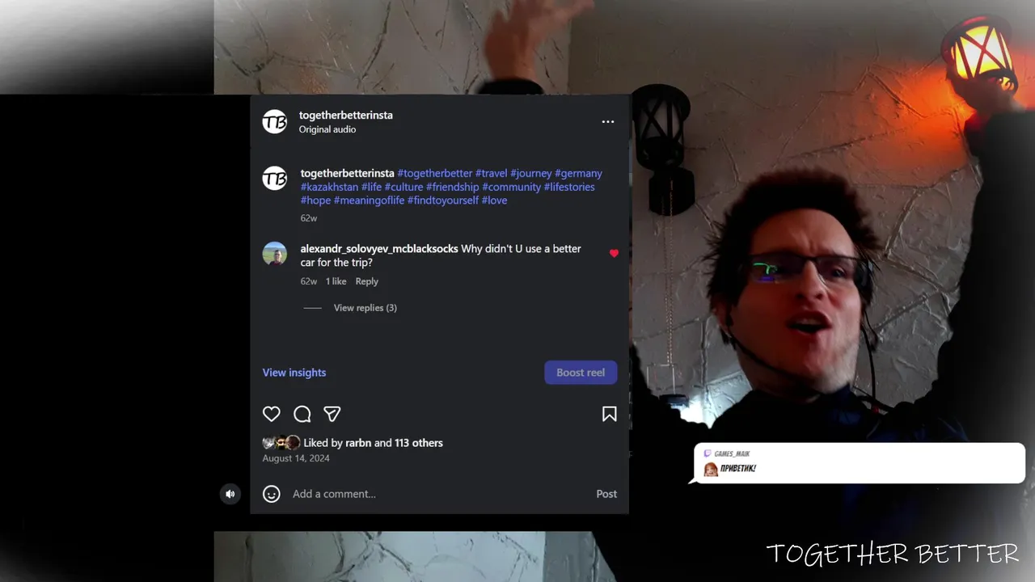The image size is (1035, 582).
Task: Unlike alexandr_solovyev comment red heart
Action: pyautogui.click(x=614, y=254)
